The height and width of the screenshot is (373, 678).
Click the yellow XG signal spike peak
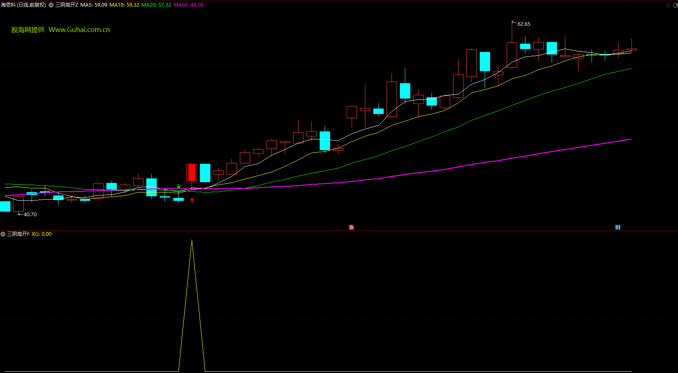coord(192,240)
